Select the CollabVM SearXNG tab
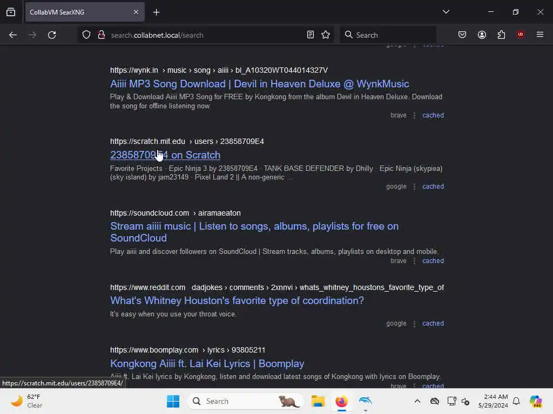553x414 pixels. click(85, 12)
